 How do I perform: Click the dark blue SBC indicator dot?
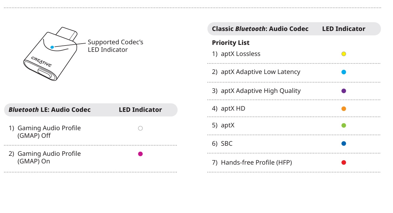pyautogui.click(x=344, y=143)
